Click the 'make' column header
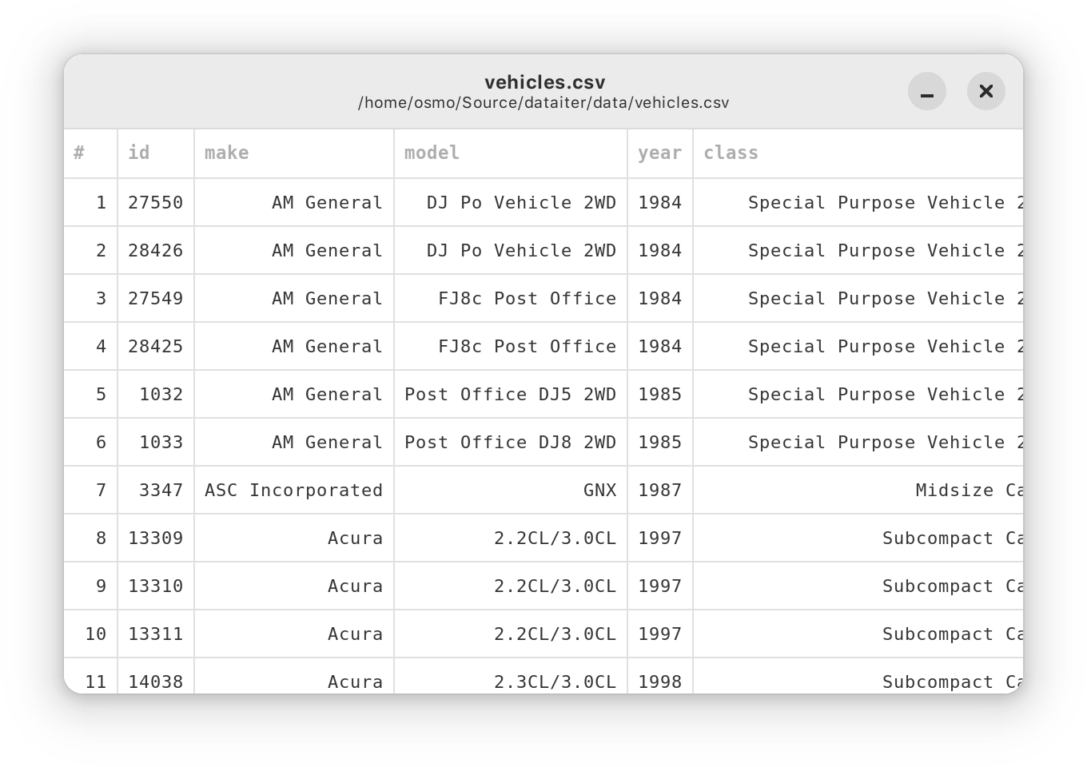 [293, 153]
